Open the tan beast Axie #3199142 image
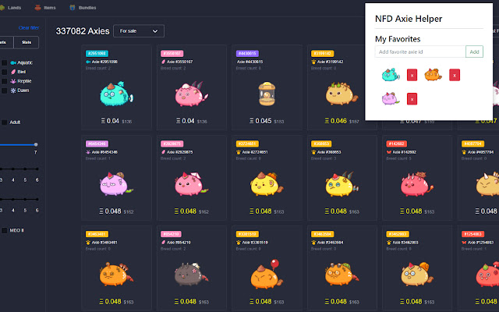 342,94
